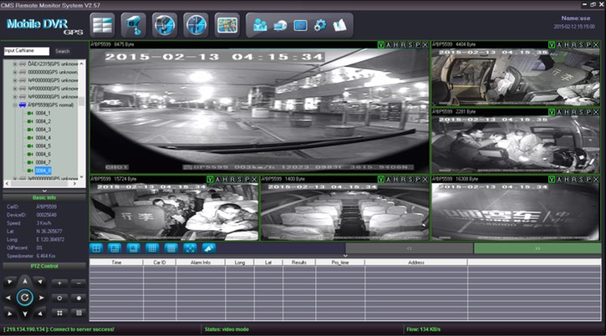Click the Input CarName search field
The image size is (606, 336).
tap(26, 51)
